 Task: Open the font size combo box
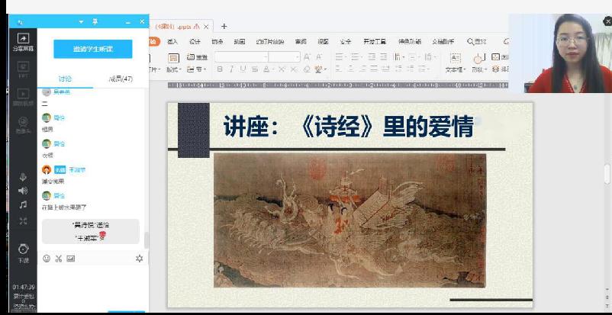tap(284, 57)
